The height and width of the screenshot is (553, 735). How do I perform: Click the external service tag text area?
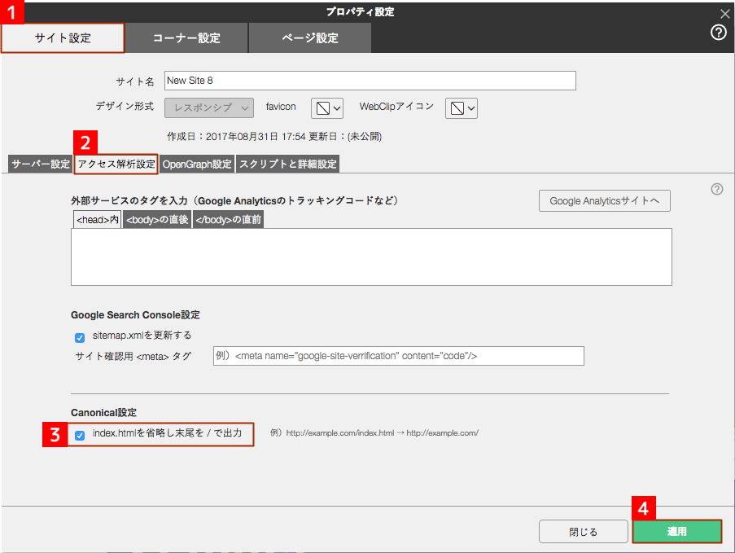(x=371, y=257)
